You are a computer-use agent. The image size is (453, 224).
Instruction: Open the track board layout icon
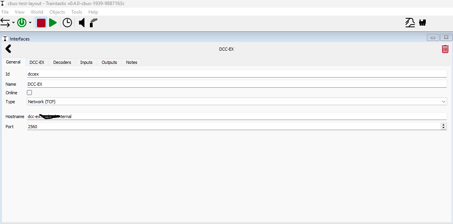[410, 23]
